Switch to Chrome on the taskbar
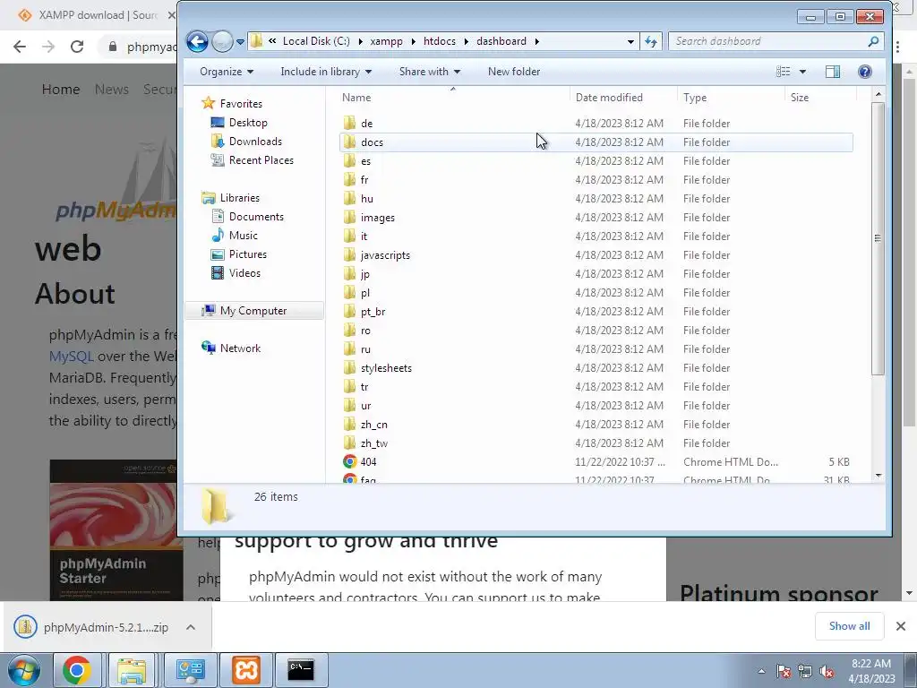 tap(77, 670)
